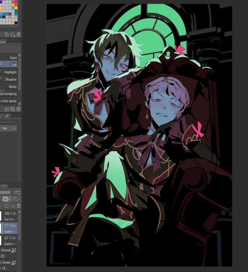Click scroll up arrow of layer list

[x=19, y=212]
